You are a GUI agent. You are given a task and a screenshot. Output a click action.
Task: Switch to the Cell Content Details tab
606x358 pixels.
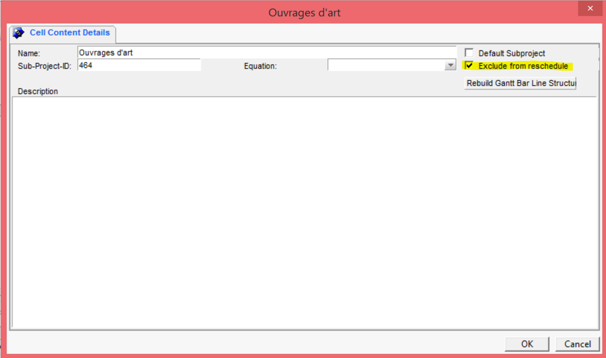63,33
